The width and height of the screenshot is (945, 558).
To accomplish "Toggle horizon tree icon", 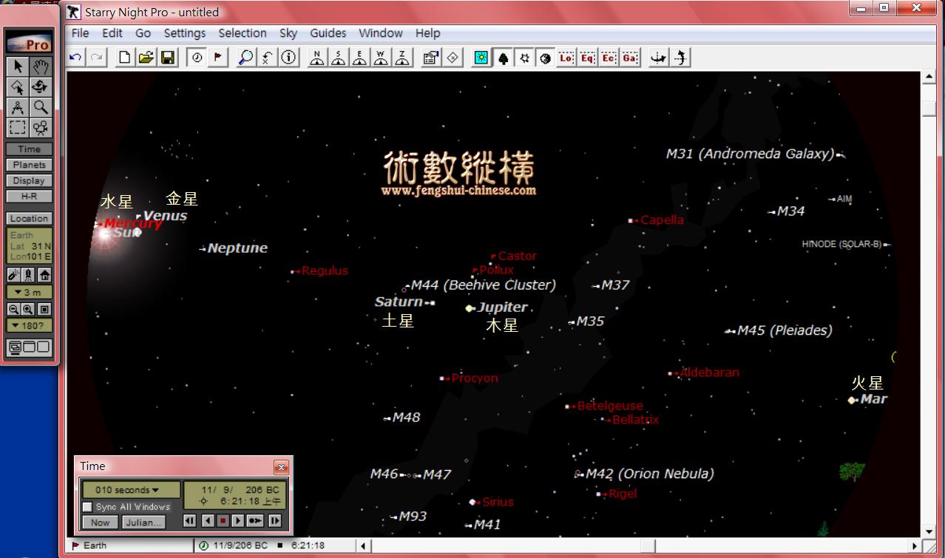I will (503, 58).
